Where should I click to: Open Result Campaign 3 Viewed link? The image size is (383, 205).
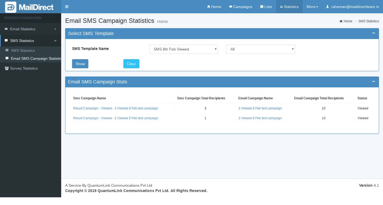pos(116,108)
